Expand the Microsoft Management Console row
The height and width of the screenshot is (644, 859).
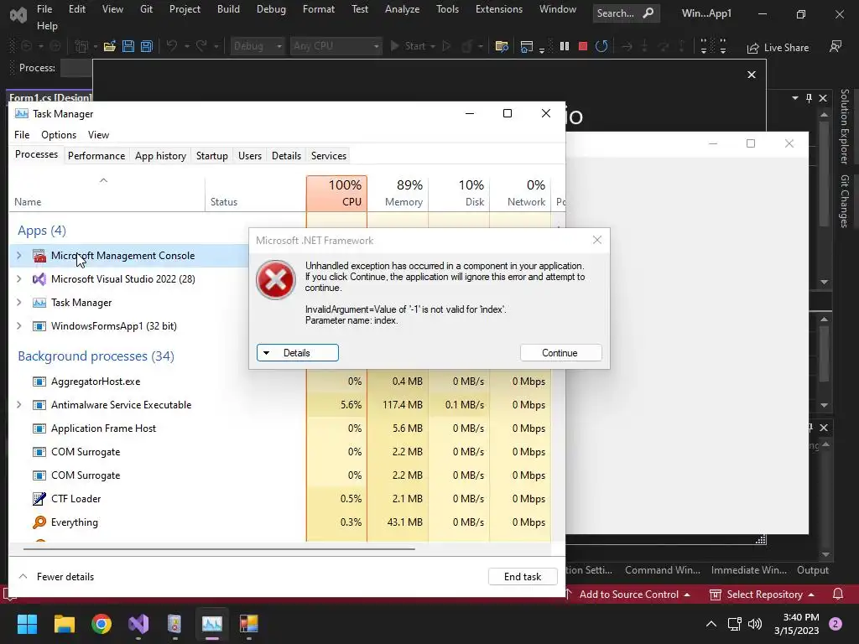pyautogui.click(x=19, y=256)
